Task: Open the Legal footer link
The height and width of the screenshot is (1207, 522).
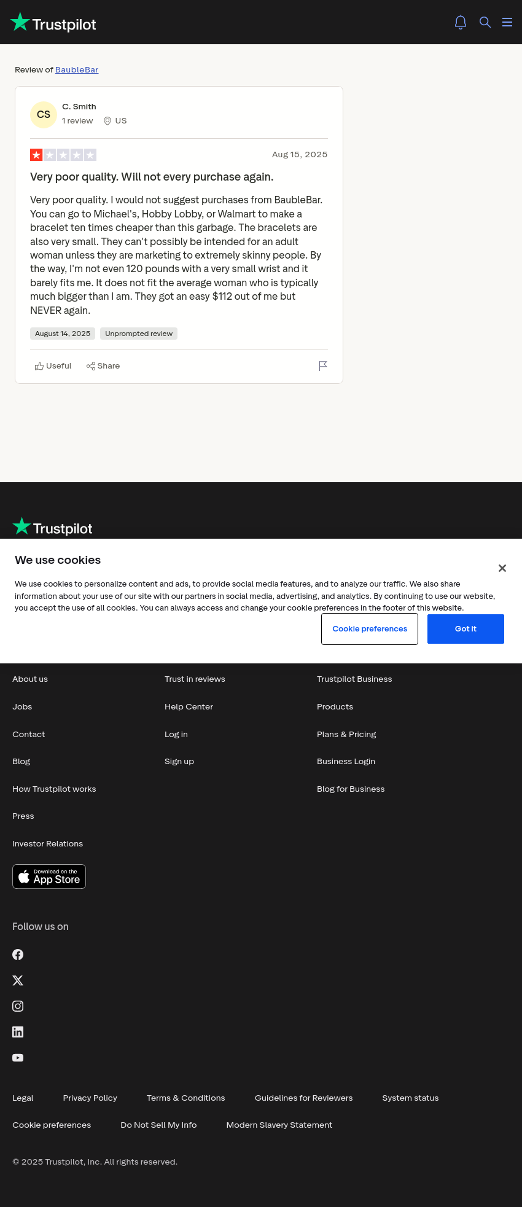Action: click(x=23, y=1098)
